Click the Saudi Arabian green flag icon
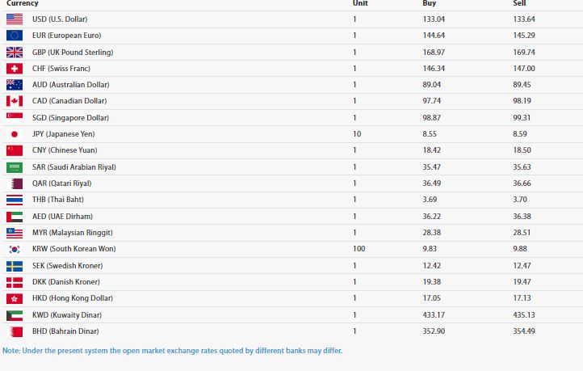The height and width of the screenshot is (371, 583). point(15,167)
